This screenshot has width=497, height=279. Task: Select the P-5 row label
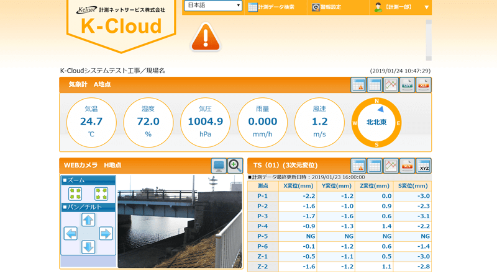(x=263, y=236)
